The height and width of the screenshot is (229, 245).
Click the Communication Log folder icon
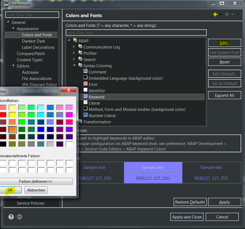click(x=80, y=47)
